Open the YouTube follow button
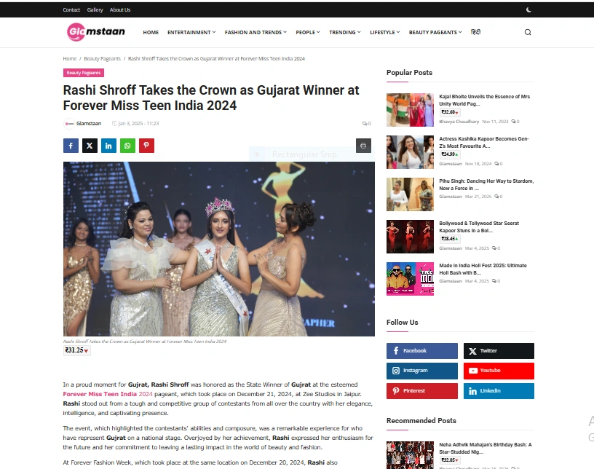 499,371
